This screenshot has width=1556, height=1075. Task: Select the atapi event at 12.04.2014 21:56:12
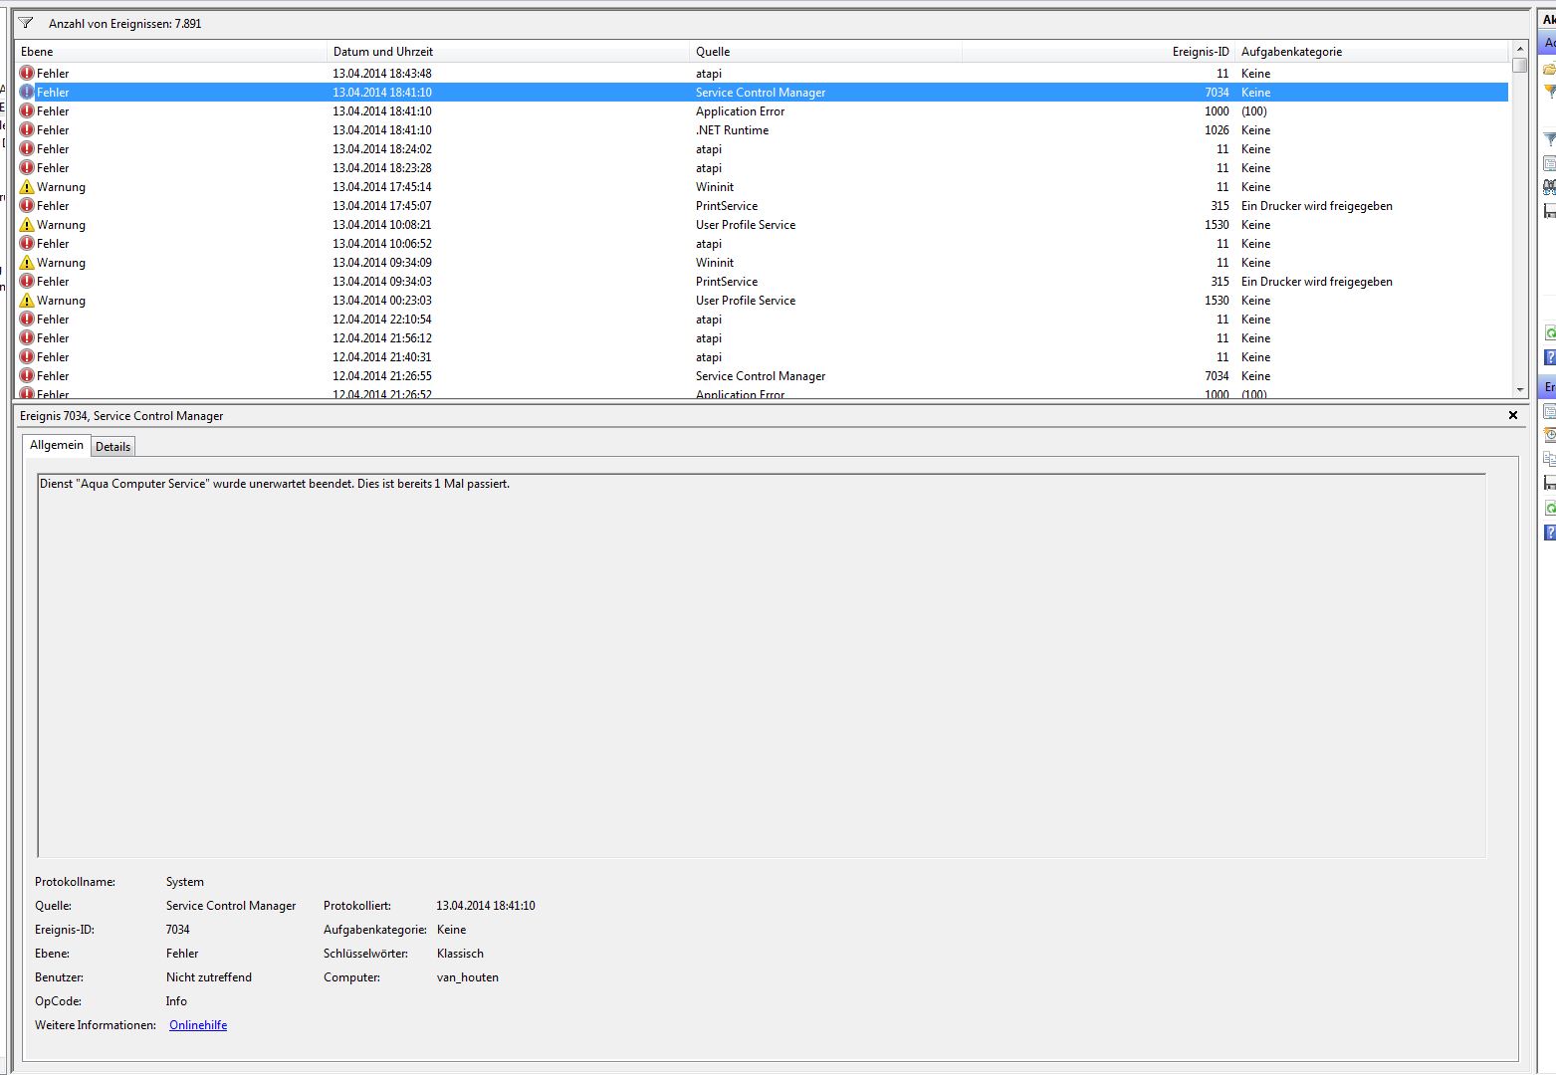(762, 338)
